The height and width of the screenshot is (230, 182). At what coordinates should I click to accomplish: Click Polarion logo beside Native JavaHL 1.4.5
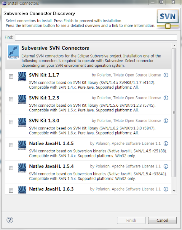point(22,145)
